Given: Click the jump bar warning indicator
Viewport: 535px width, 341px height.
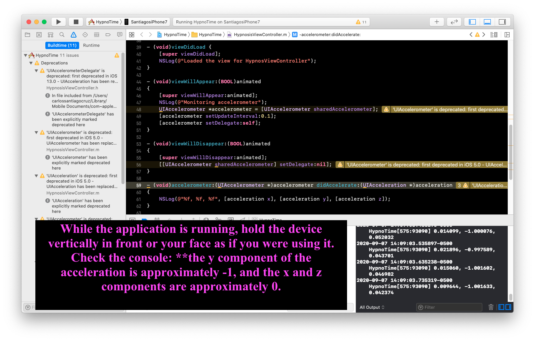Looking at the screenshot, I should point(477,35).
